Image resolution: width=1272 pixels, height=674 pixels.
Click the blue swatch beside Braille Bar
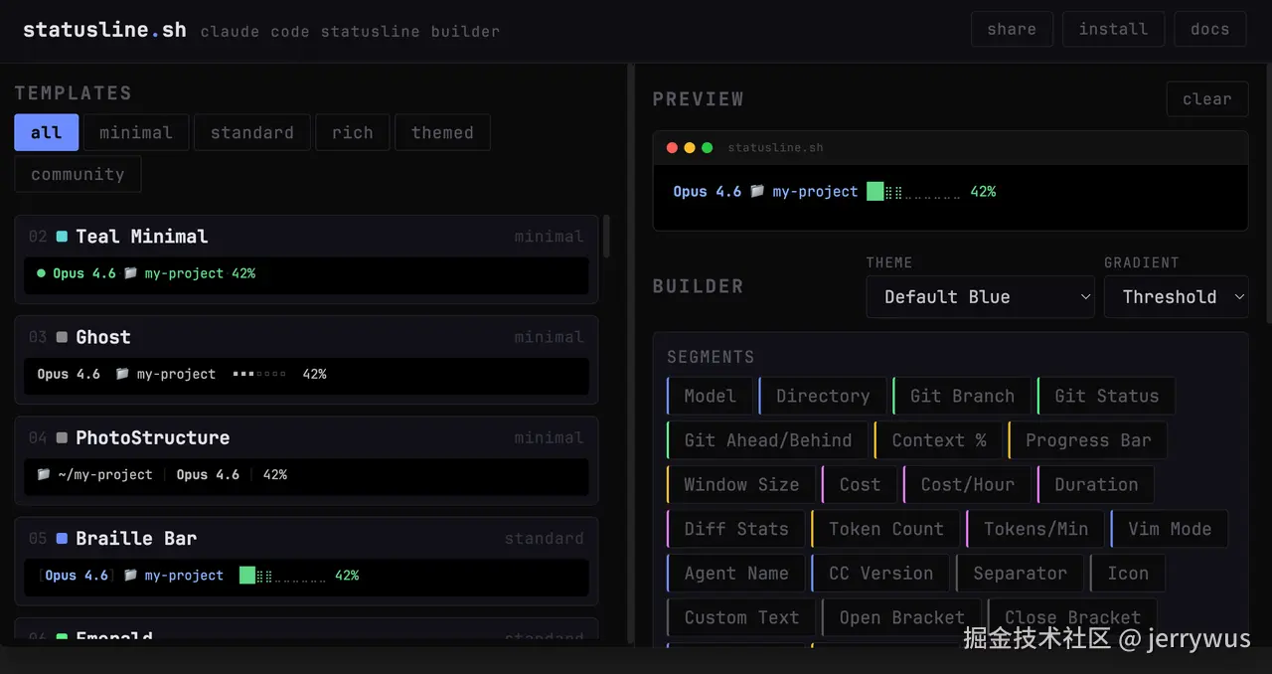tap(62, 538)
